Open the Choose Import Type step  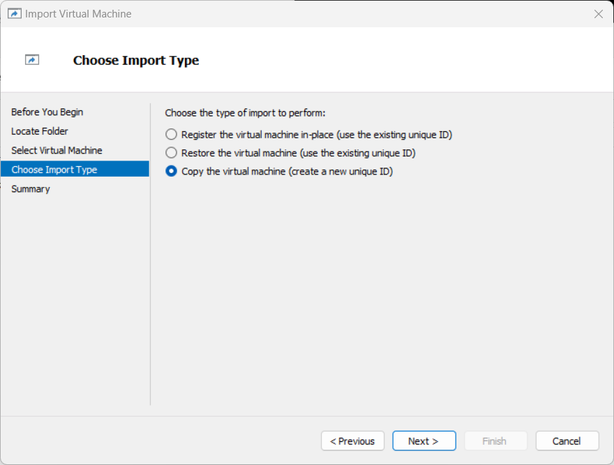75,169
